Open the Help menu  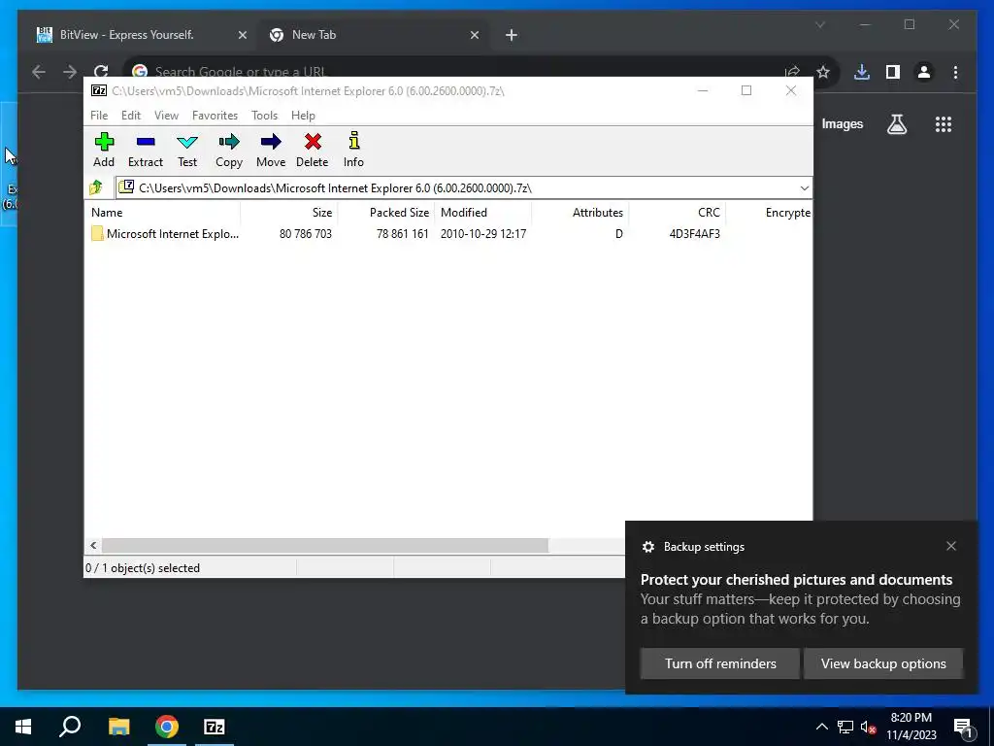(303, 115)
